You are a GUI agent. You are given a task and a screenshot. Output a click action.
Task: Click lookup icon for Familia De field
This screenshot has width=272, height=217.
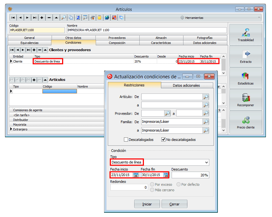click(206, 122)
